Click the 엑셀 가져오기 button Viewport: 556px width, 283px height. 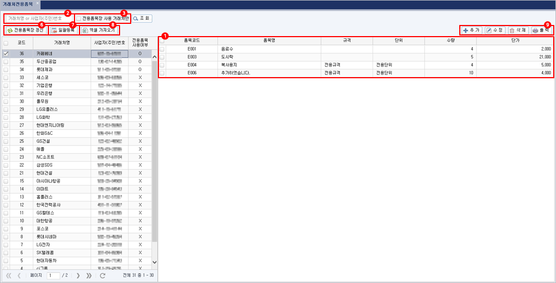98,31
